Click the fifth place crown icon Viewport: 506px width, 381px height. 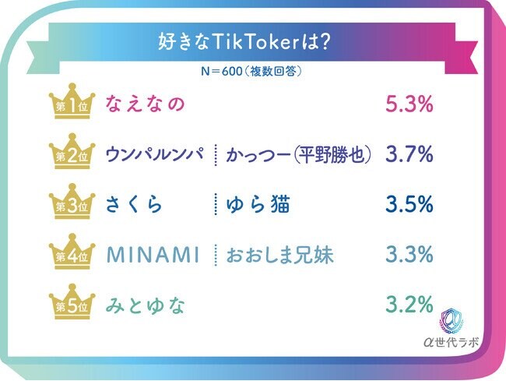[x=72, y=302]
